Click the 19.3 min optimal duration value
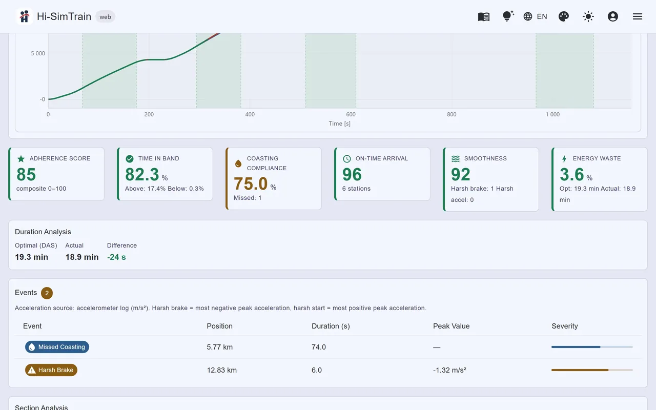Screen dimensions: 656x410 click(x=31, y=257)
